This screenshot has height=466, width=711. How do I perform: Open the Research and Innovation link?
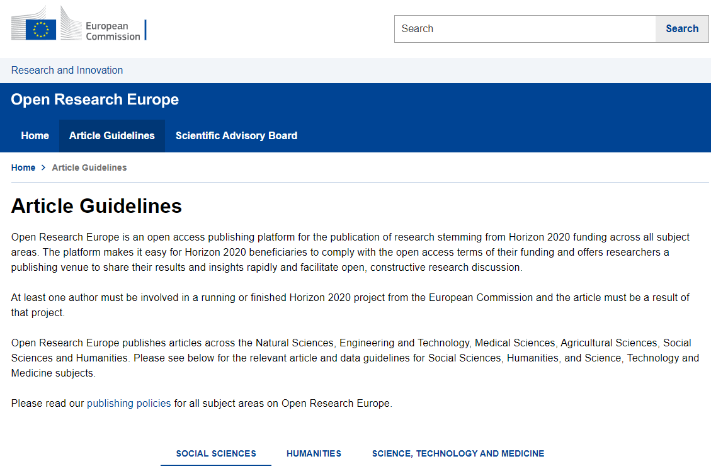67,71
